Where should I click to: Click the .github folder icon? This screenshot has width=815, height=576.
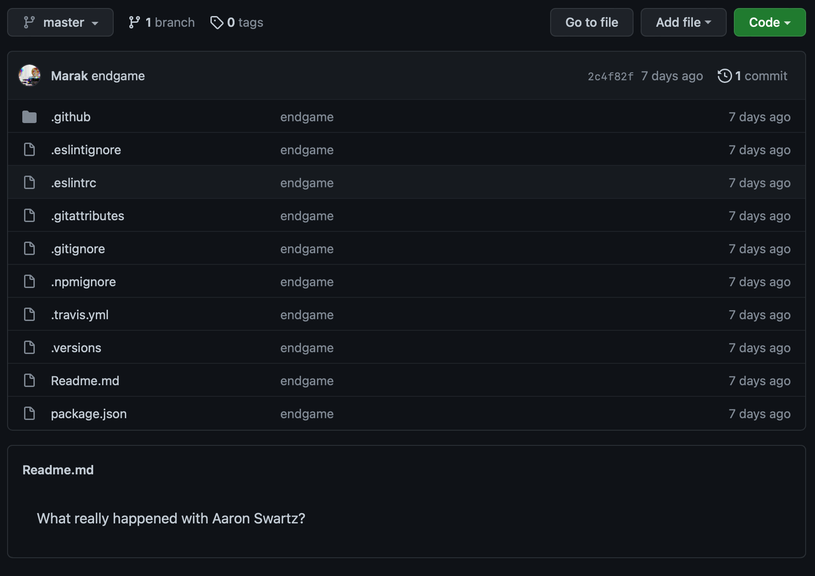click(x=29, y=117)
